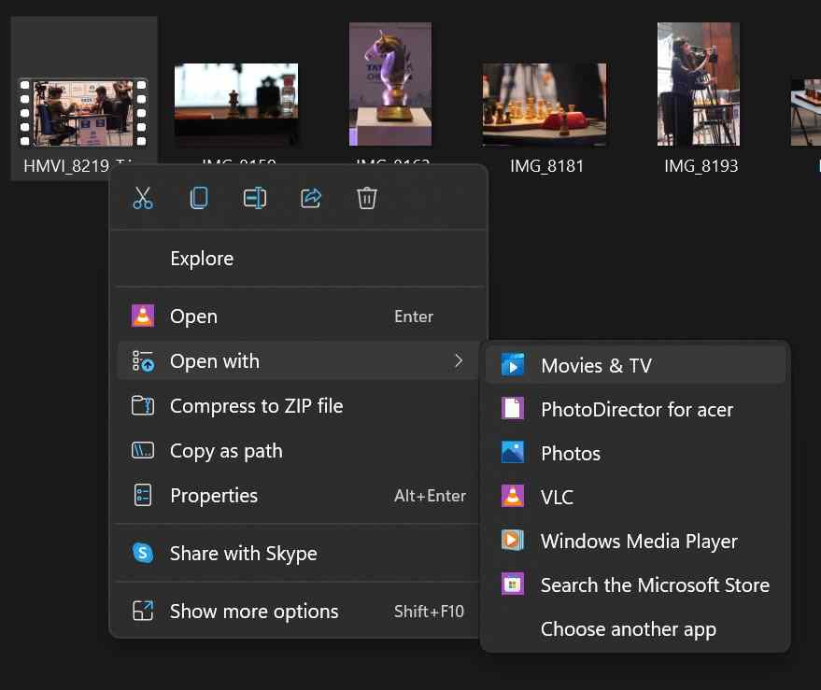Open the video with Photos

pyautogui.click(x=635, y=453)
